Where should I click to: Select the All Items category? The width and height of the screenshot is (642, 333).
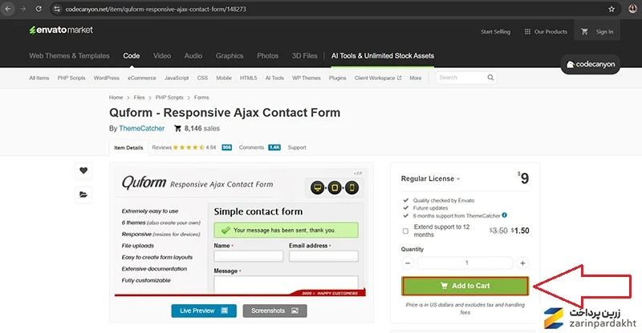click(x=39, y=78)
